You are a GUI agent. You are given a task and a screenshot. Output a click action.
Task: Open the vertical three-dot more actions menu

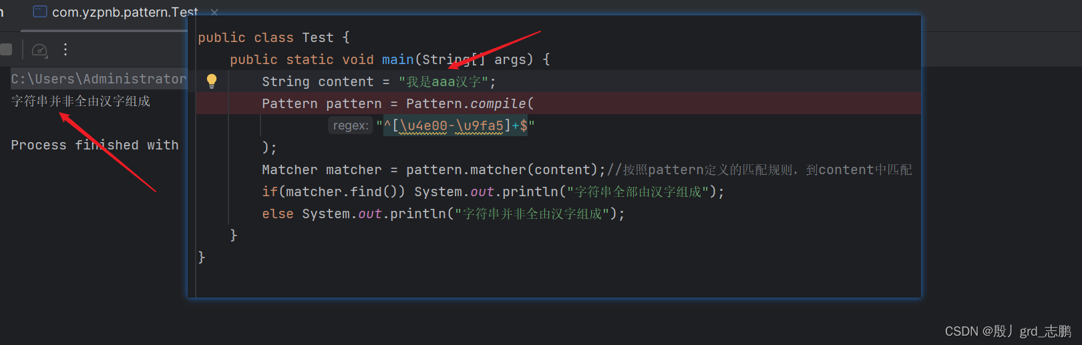[65, 49]
